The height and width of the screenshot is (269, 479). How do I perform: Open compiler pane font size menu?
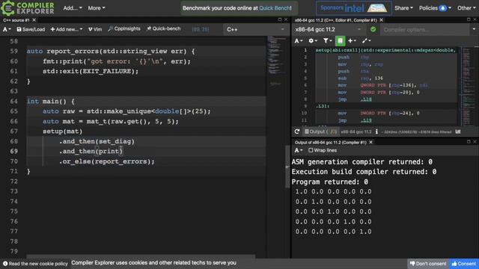(299, 40)
